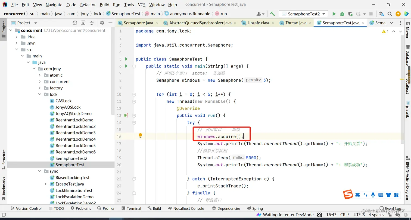Click the run gutter icon beside main method
This screenshot has height=220, width=411.
point(126,66)
